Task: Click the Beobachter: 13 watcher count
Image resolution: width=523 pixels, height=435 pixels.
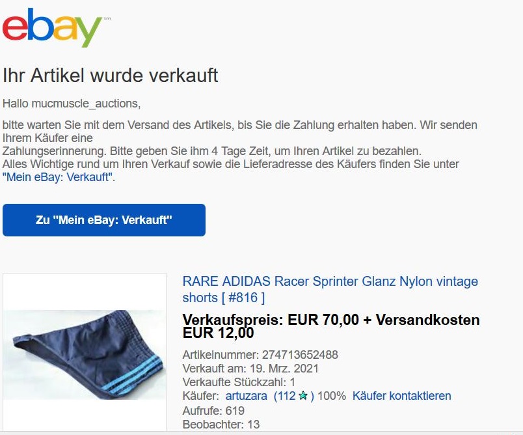Action: tap(221, 425)
